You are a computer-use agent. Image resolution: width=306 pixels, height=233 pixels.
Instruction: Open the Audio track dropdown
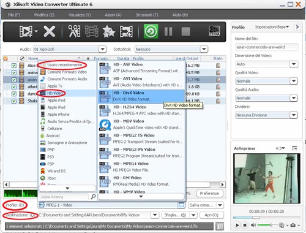pos(103,49)
